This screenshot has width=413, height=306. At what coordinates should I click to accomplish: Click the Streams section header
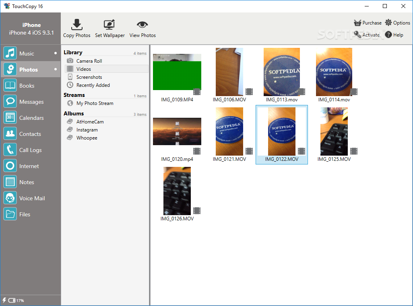74,95
